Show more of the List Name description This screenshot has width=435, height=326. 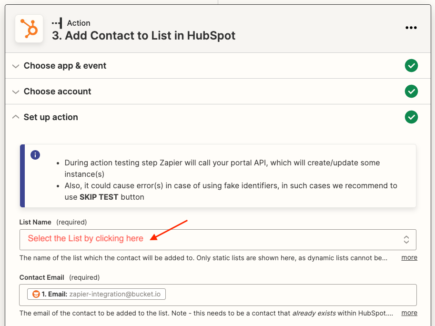409,258
